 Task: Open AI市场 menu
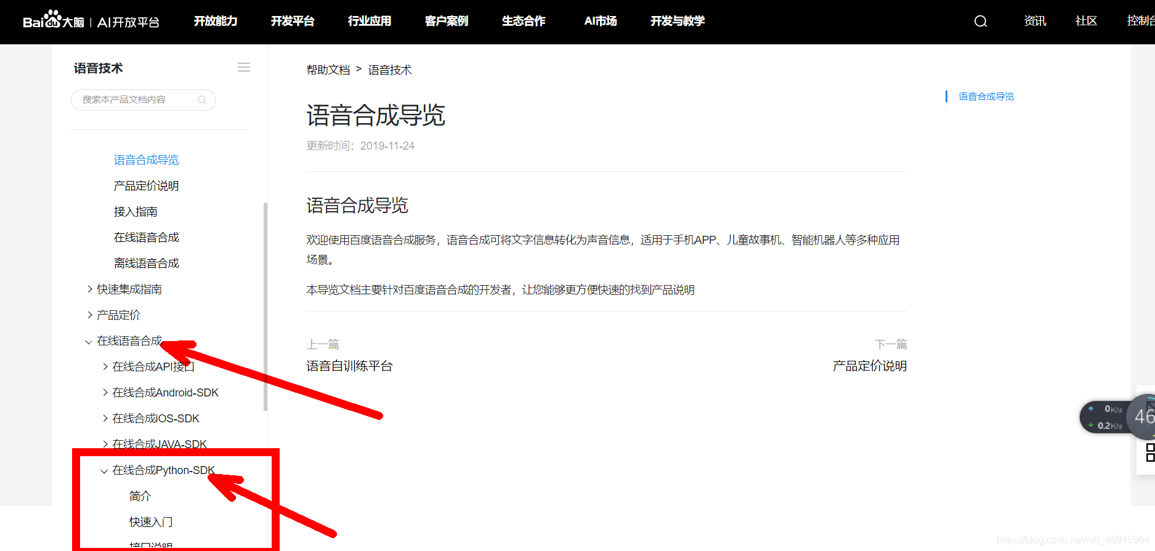point(601,21)
